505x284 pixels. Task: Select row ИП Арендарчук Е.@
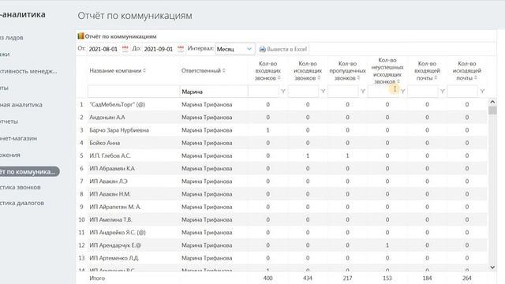(x=282, y=245)
